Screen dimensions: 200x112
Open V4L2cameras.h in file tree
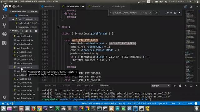(24, 56)
